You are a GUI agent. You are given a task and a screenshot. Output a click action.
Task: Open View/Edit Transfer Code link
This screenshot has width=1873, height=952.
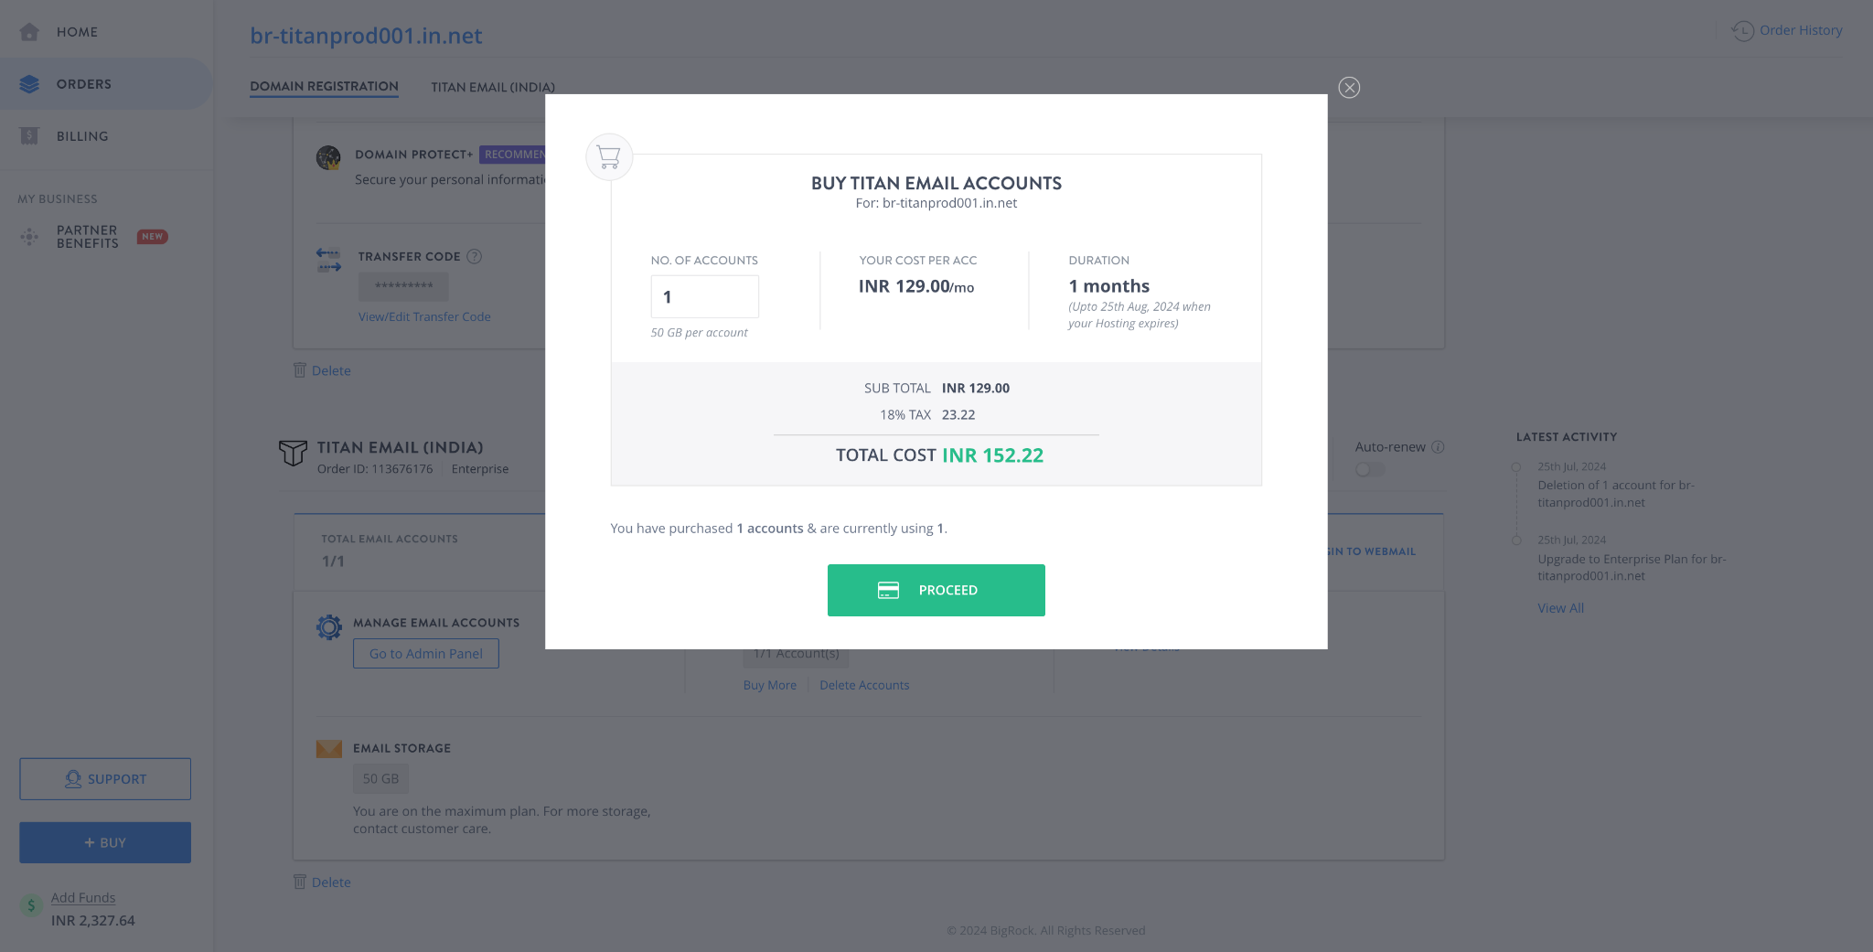423,316
